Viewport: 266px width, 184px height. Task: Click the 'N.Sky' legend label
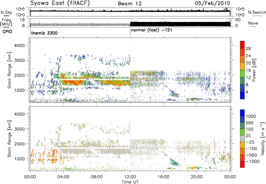[x=6, y=12]
